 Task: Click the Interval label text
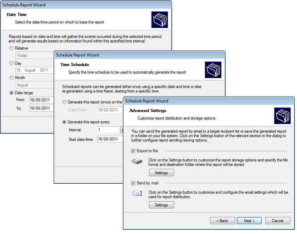click(75, 130)
